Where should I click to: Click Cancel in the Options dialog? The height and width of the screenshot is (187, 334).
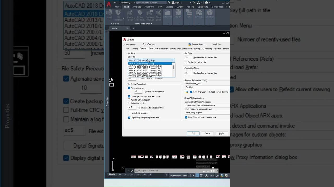click(x=207, y=133)
